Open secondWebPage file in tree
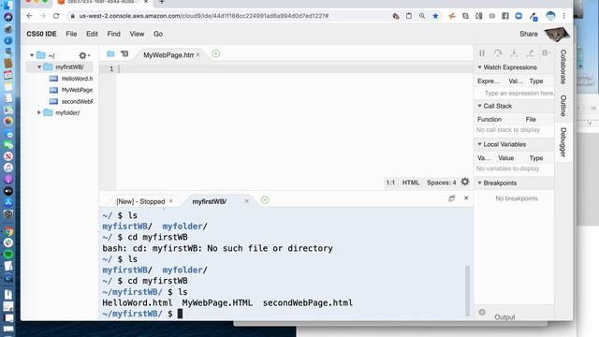Screen dimensions: 599x337 point(78,102)
